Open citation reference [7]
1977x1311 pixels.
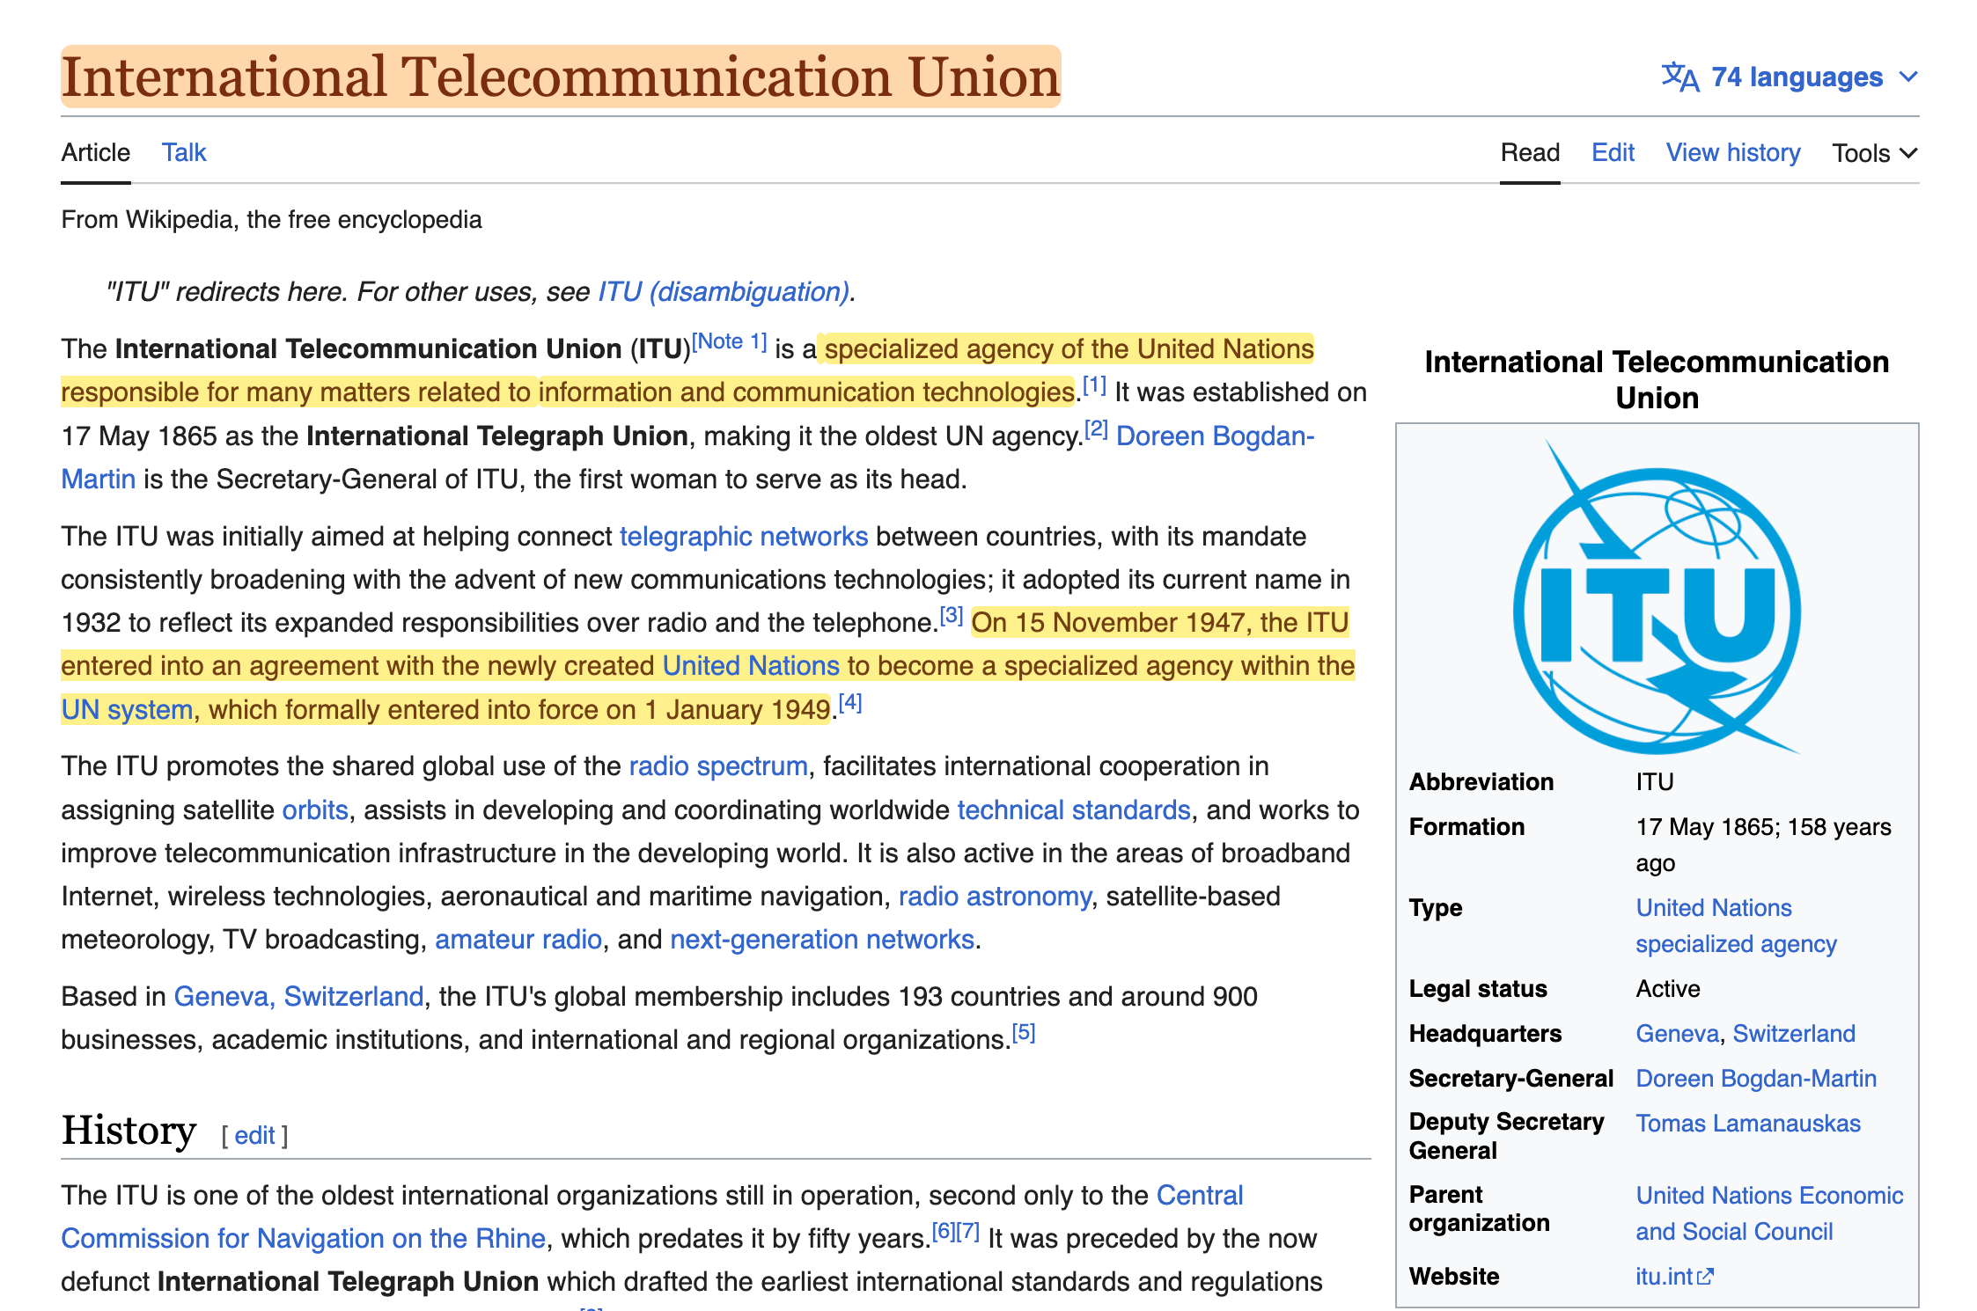pos(968,1231)
